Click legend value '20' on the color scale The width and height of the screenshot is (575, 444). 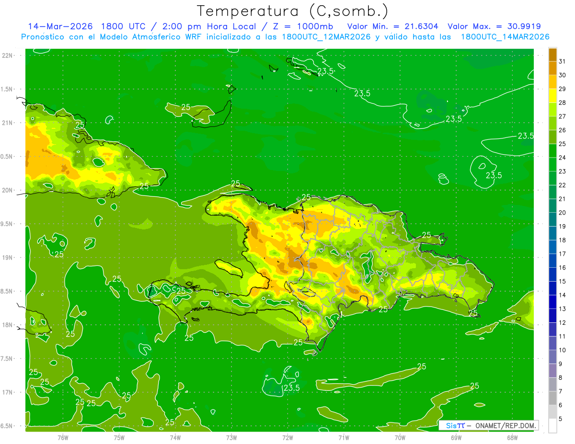pos(563,212)
